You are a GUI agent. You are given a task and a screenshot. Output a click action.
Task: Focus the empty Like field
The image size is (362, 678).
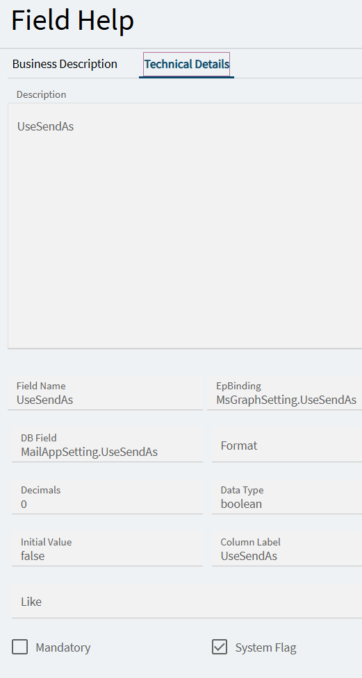click(187, 601)
